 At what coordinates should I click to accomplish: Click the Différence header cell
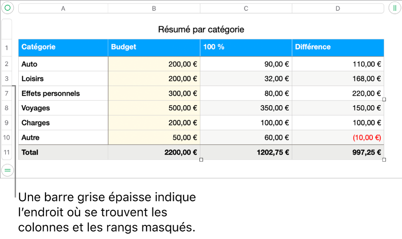coord(338,47)
